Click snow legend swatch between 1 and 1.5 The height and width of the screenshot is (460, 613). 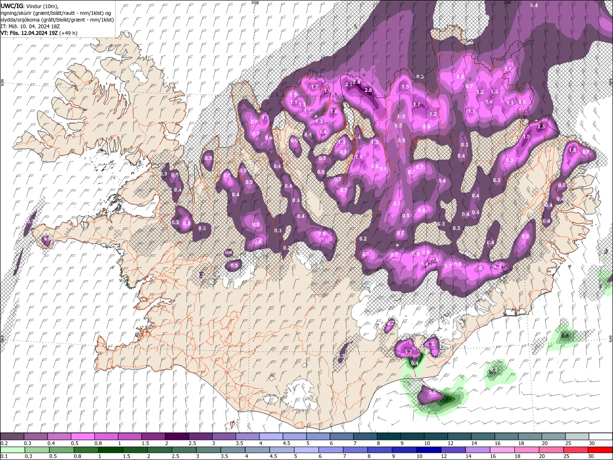(x=130, y=437)
